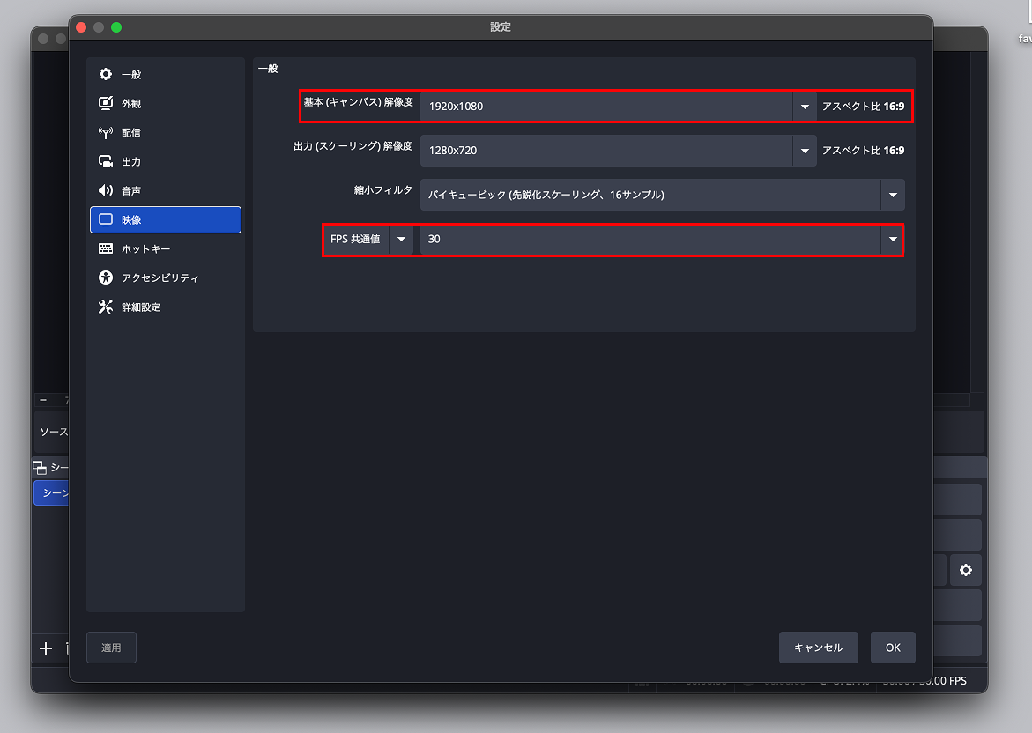Select the Audio (音声) speaker icon

106,191
